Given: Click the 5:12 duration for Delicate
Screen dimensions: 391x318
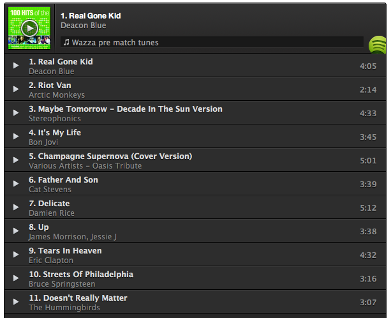Looking at the screenshot, I should coord(368,208).
